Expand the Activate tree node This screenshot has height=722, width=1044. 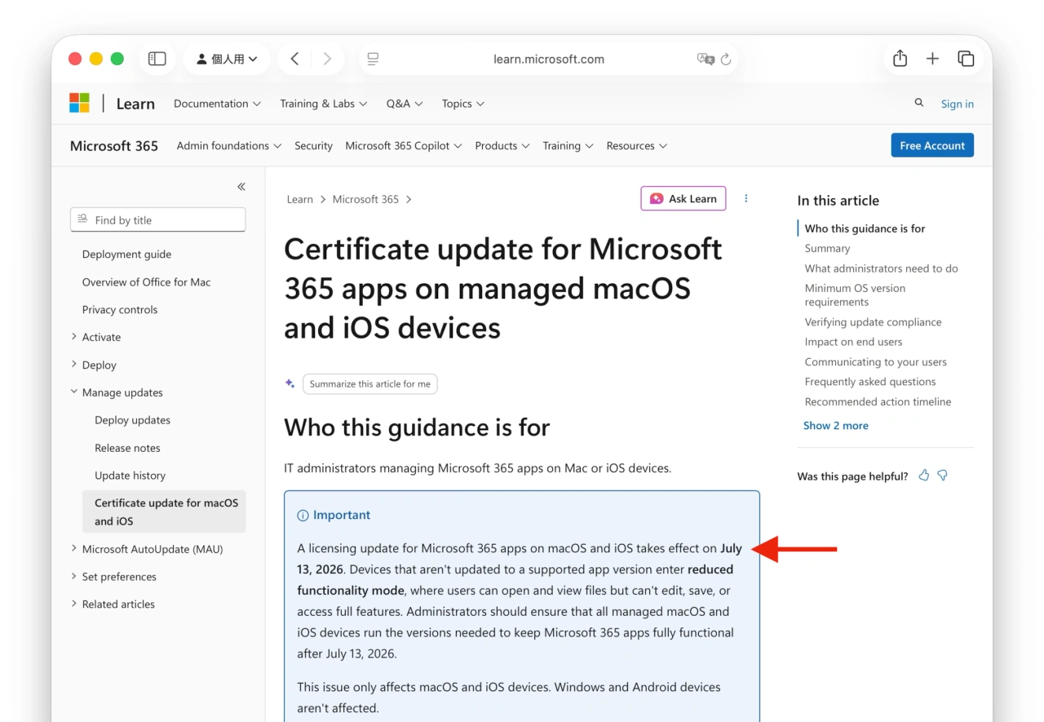pyautogui.click(x=95, y=337)
